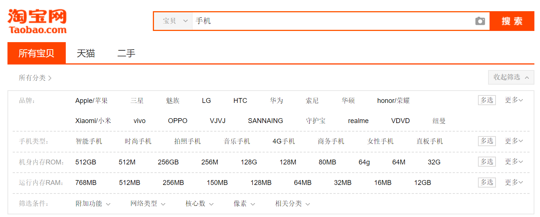The height and width of the screenshot is (217, 540).
Task: Collapse filters with 收起筛选 button
Action: [x=511, y=77]
